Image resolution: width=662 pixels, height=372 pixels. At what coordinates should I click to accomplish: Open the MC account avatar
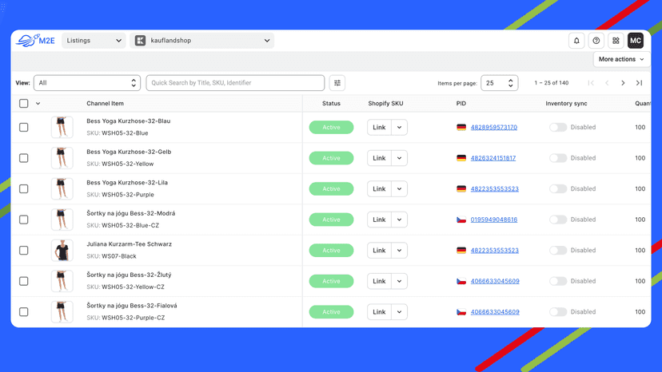636,41
